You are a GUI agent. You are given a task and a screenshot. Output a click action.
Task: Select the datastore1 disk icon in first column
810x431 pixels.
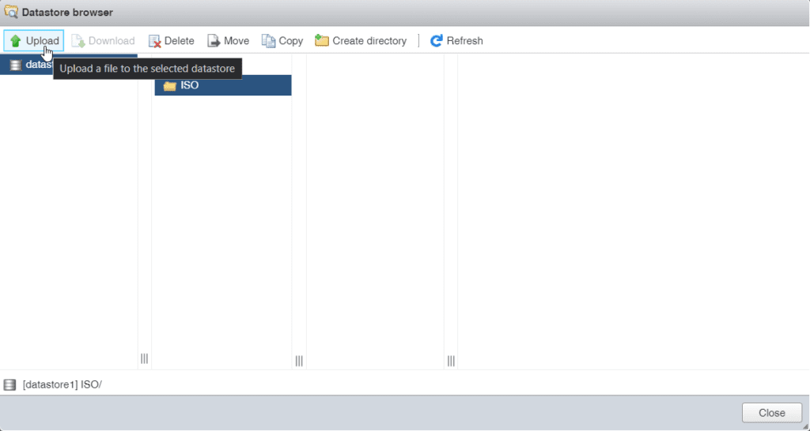click(15, 65)
